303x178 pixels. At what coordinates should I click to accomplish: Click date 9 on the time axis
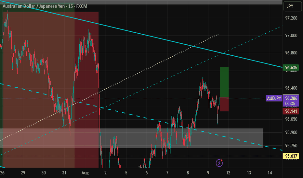pyautogui.click(x=208, y=172)
